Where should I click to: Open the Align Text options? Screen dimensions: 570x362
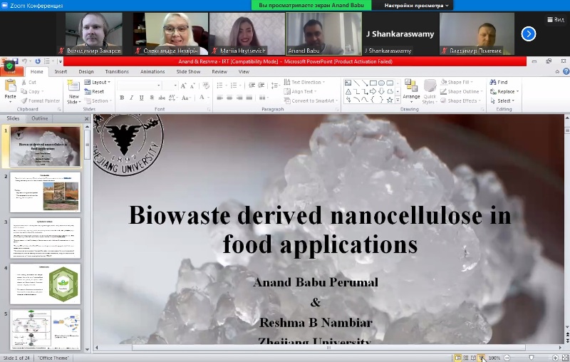[x=300, y=92]
